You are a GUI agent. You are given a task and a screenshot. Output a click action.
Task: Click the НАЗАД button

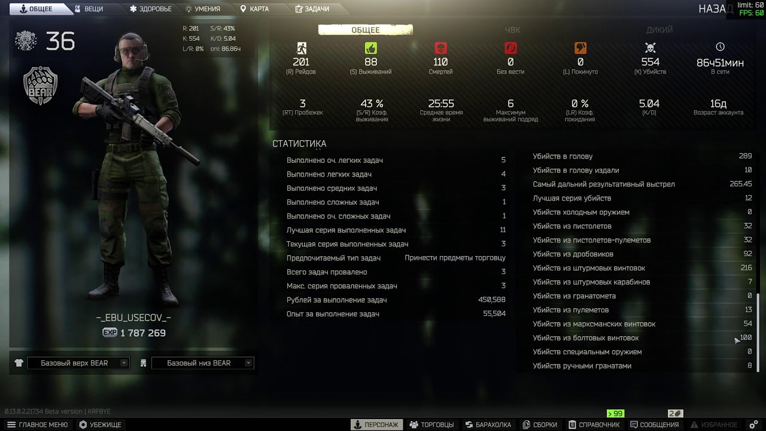[715, 9]
